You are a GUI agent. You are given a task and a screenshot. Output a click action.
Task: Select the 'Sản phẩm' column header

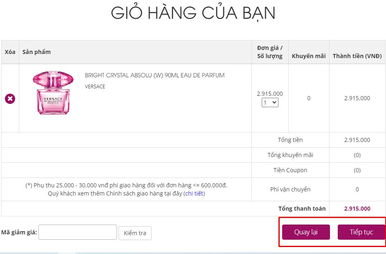coord(36,52)
